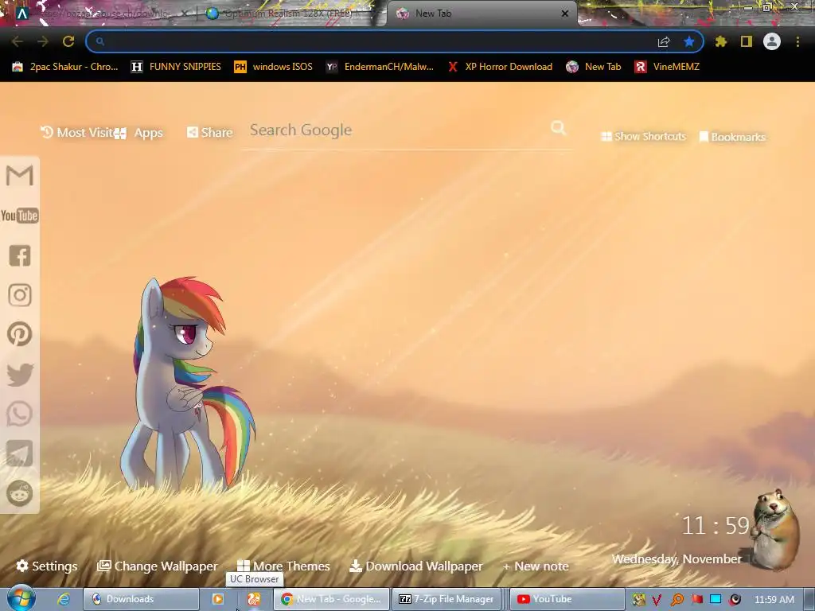Viewport: 815px width, 611px height.
Task: Click Show Shortcuts
Action: (x=643, y=136)
